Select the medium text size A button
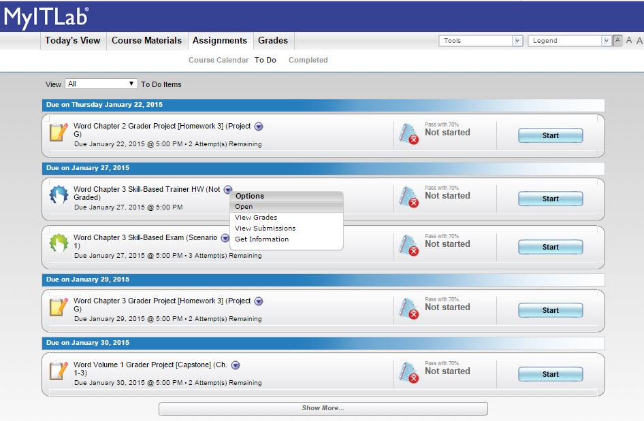The height and width of the screenshot is (421, 644). (629, 41)
